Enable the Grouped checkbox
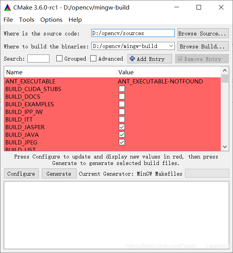The width and height of the screenshot is (233, 253). (x=59, y=58)
